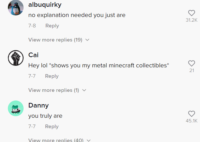
Task: Click the chevron next to View more replies (19)
Action: [87, 40]
